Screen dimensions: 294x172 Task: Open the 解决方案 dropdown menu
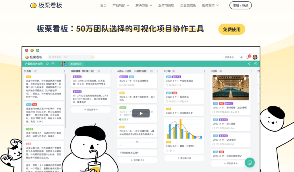143,5
